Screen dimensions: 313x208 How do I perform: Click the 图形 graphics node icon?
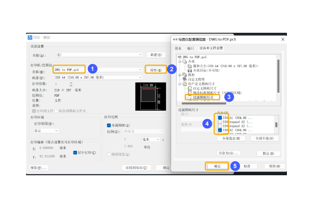[x=185, y=75]
